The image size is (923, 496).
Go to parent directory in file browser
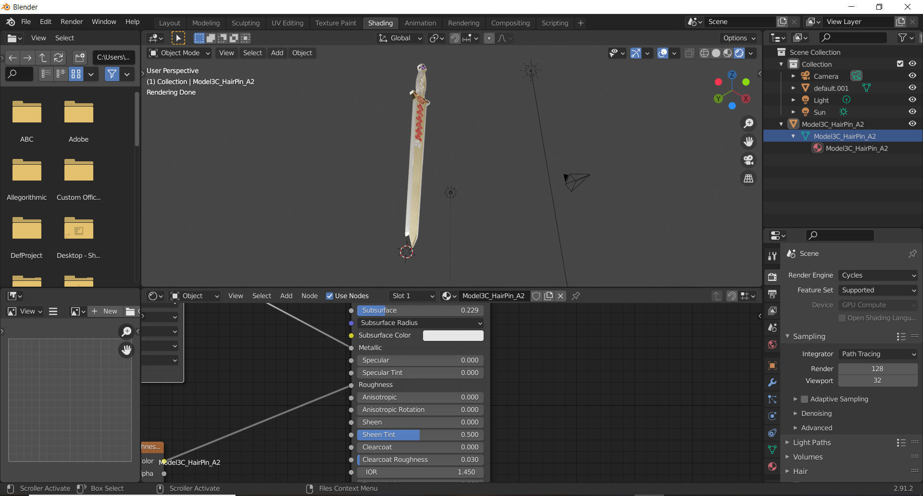click(x=43, y=58)
